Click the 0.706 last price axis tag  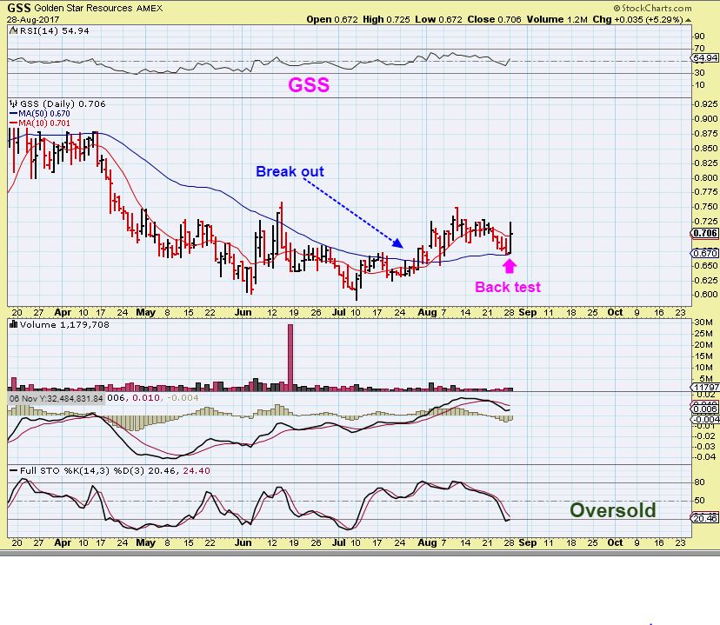[x=705, y=233]
